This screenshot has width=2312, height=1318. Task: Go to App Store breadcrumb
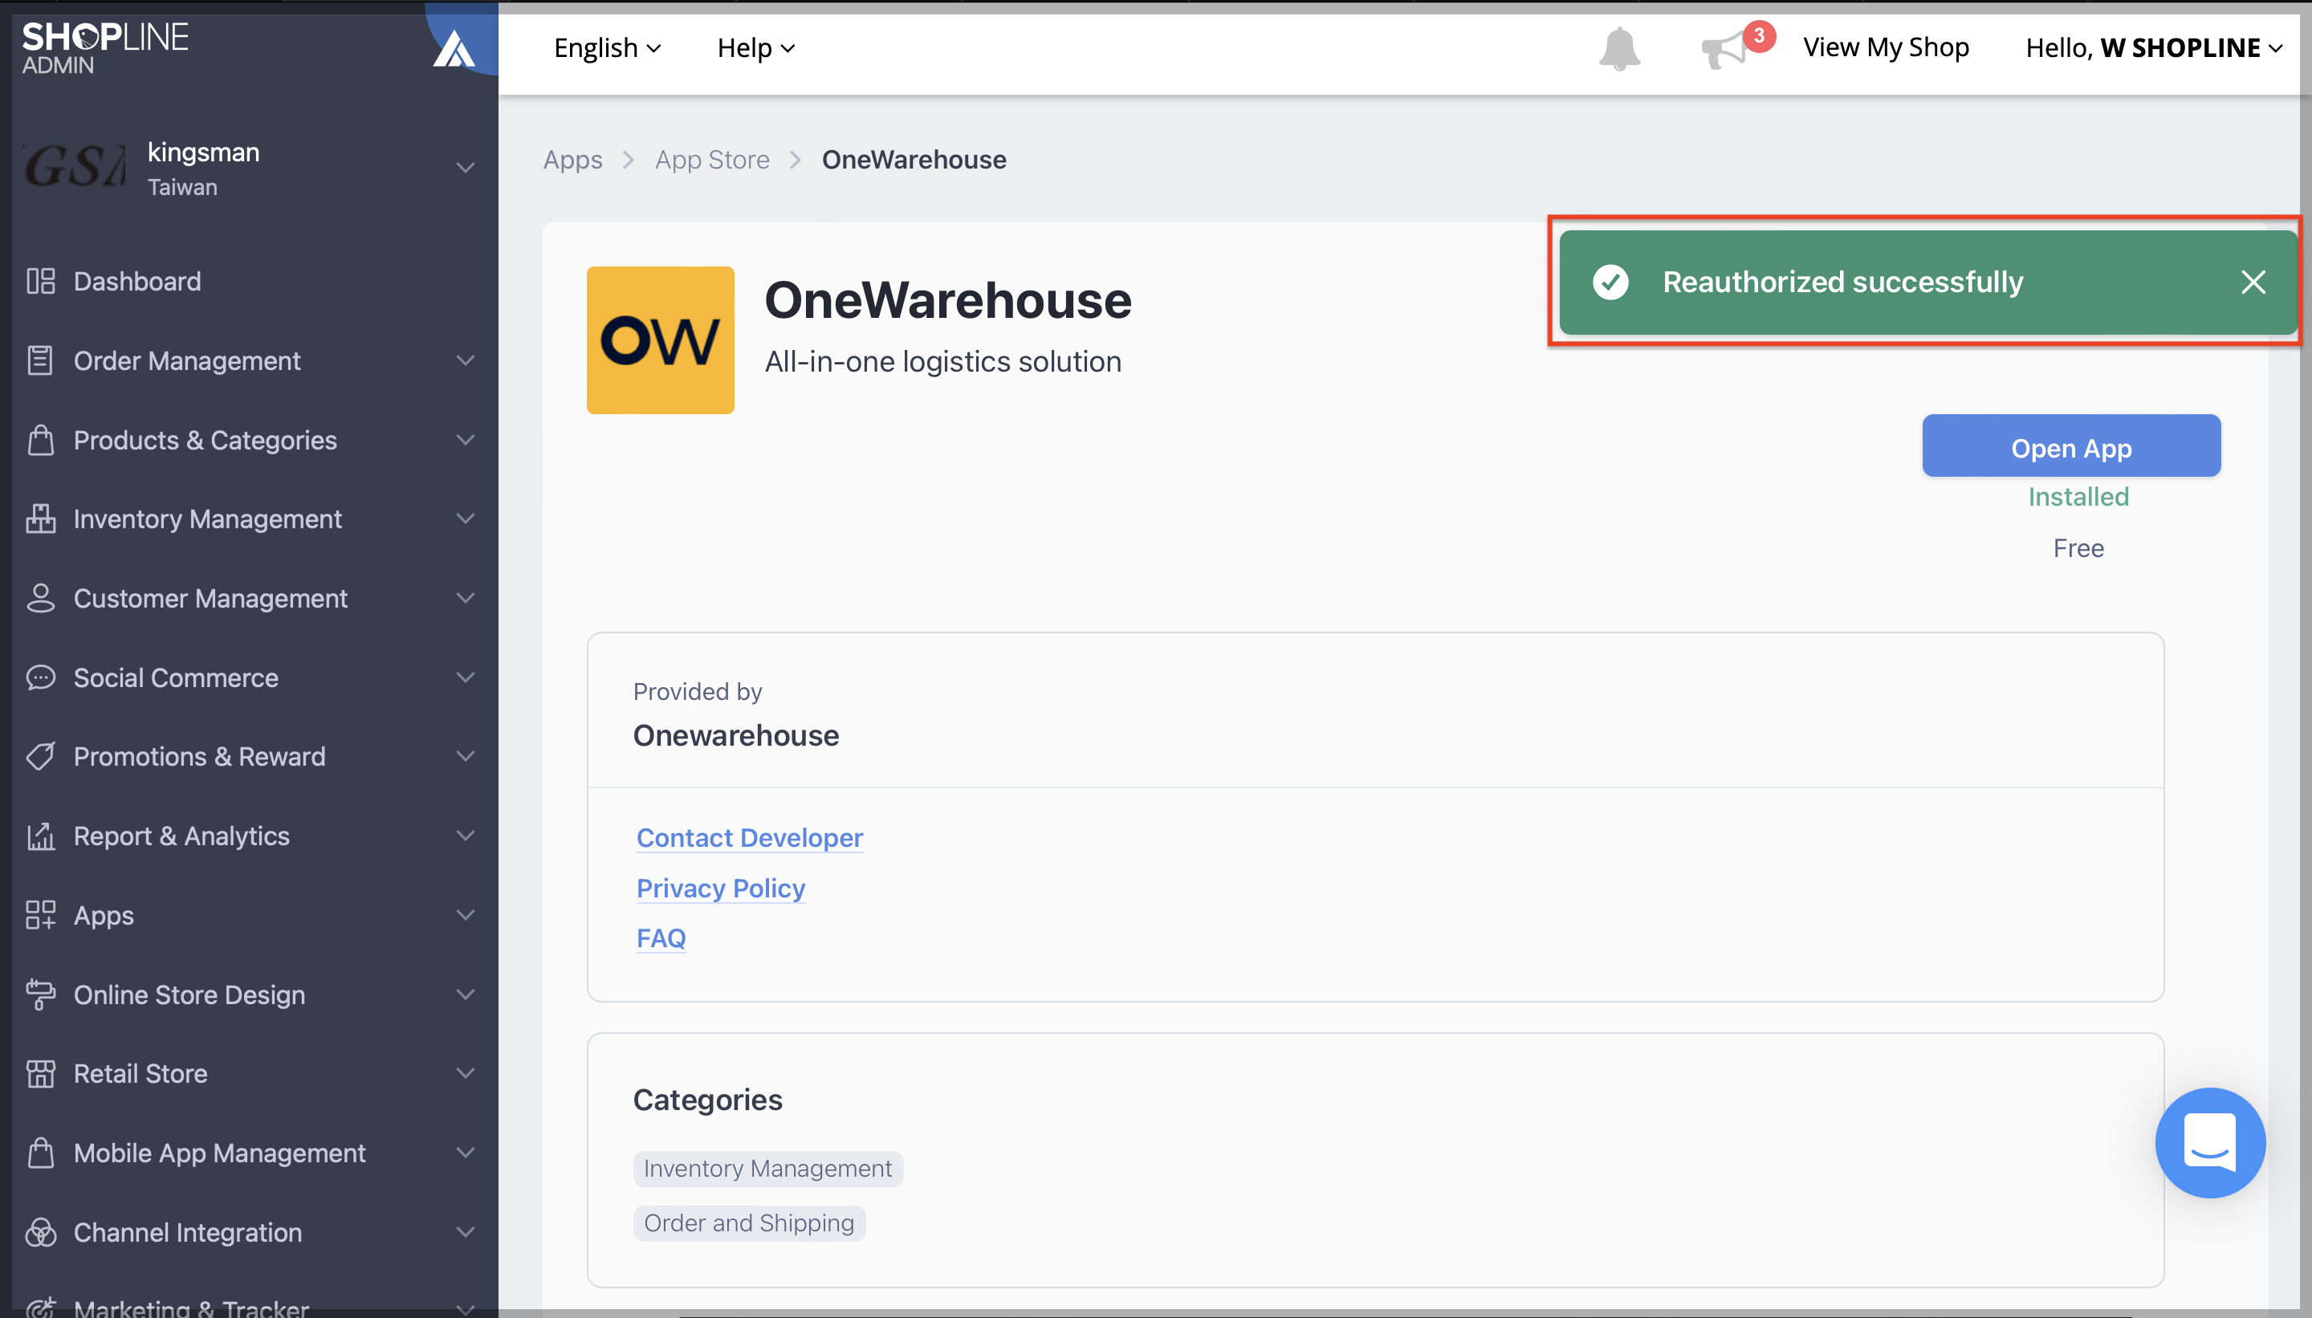pos(712,159)
